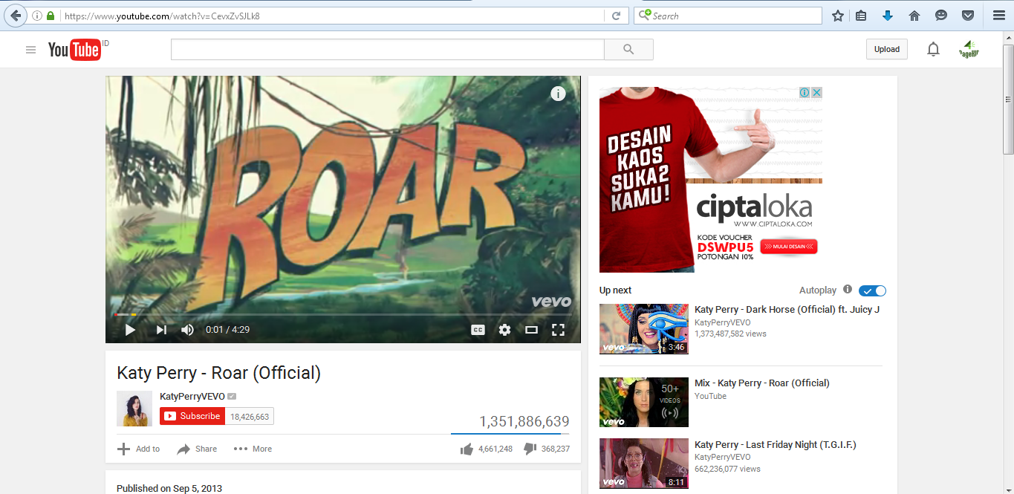This screenshot has height=494, width=1014.
Task: Click the vevo watermark in the player
Action: point(551,302)
